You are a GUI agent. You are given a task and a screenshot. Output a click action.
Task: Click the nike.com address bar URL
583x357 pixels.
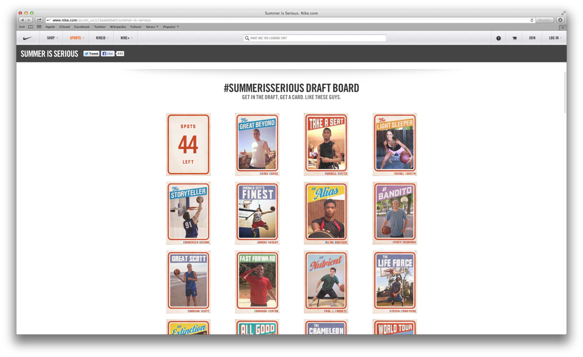(101, 20)
